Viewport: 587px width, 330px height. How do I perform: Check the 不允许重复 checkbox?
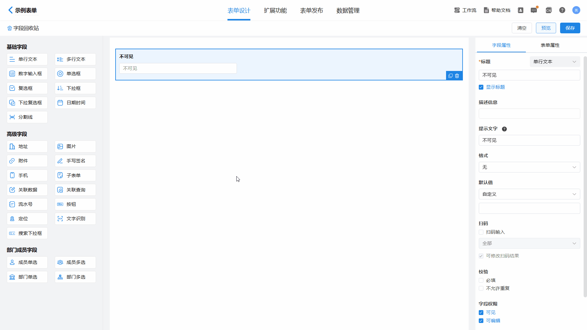481,288
